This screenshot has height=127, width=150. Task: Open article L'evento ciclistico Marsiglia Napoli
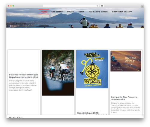tap(24, 76)
